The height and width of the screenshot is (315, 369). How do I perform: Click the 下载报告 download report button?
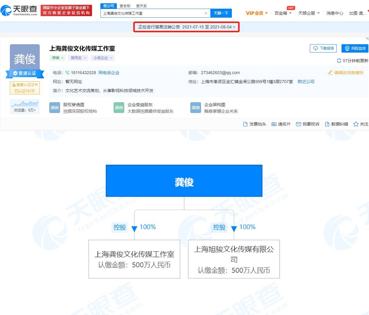click(323, 48)
